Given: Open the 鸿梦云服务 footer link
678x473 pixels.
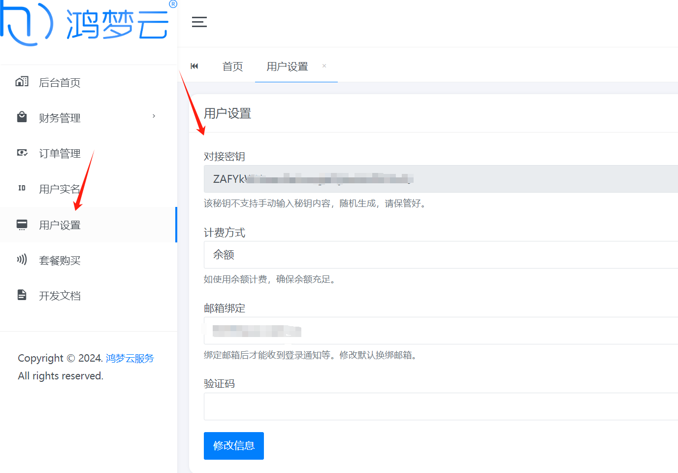Looking at the screenshot, I should pyautogui.click(x=130, y=358).
